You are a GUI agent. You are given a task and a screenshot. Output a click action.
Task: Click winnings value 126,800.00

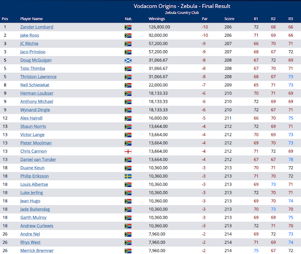coord(159,27)
